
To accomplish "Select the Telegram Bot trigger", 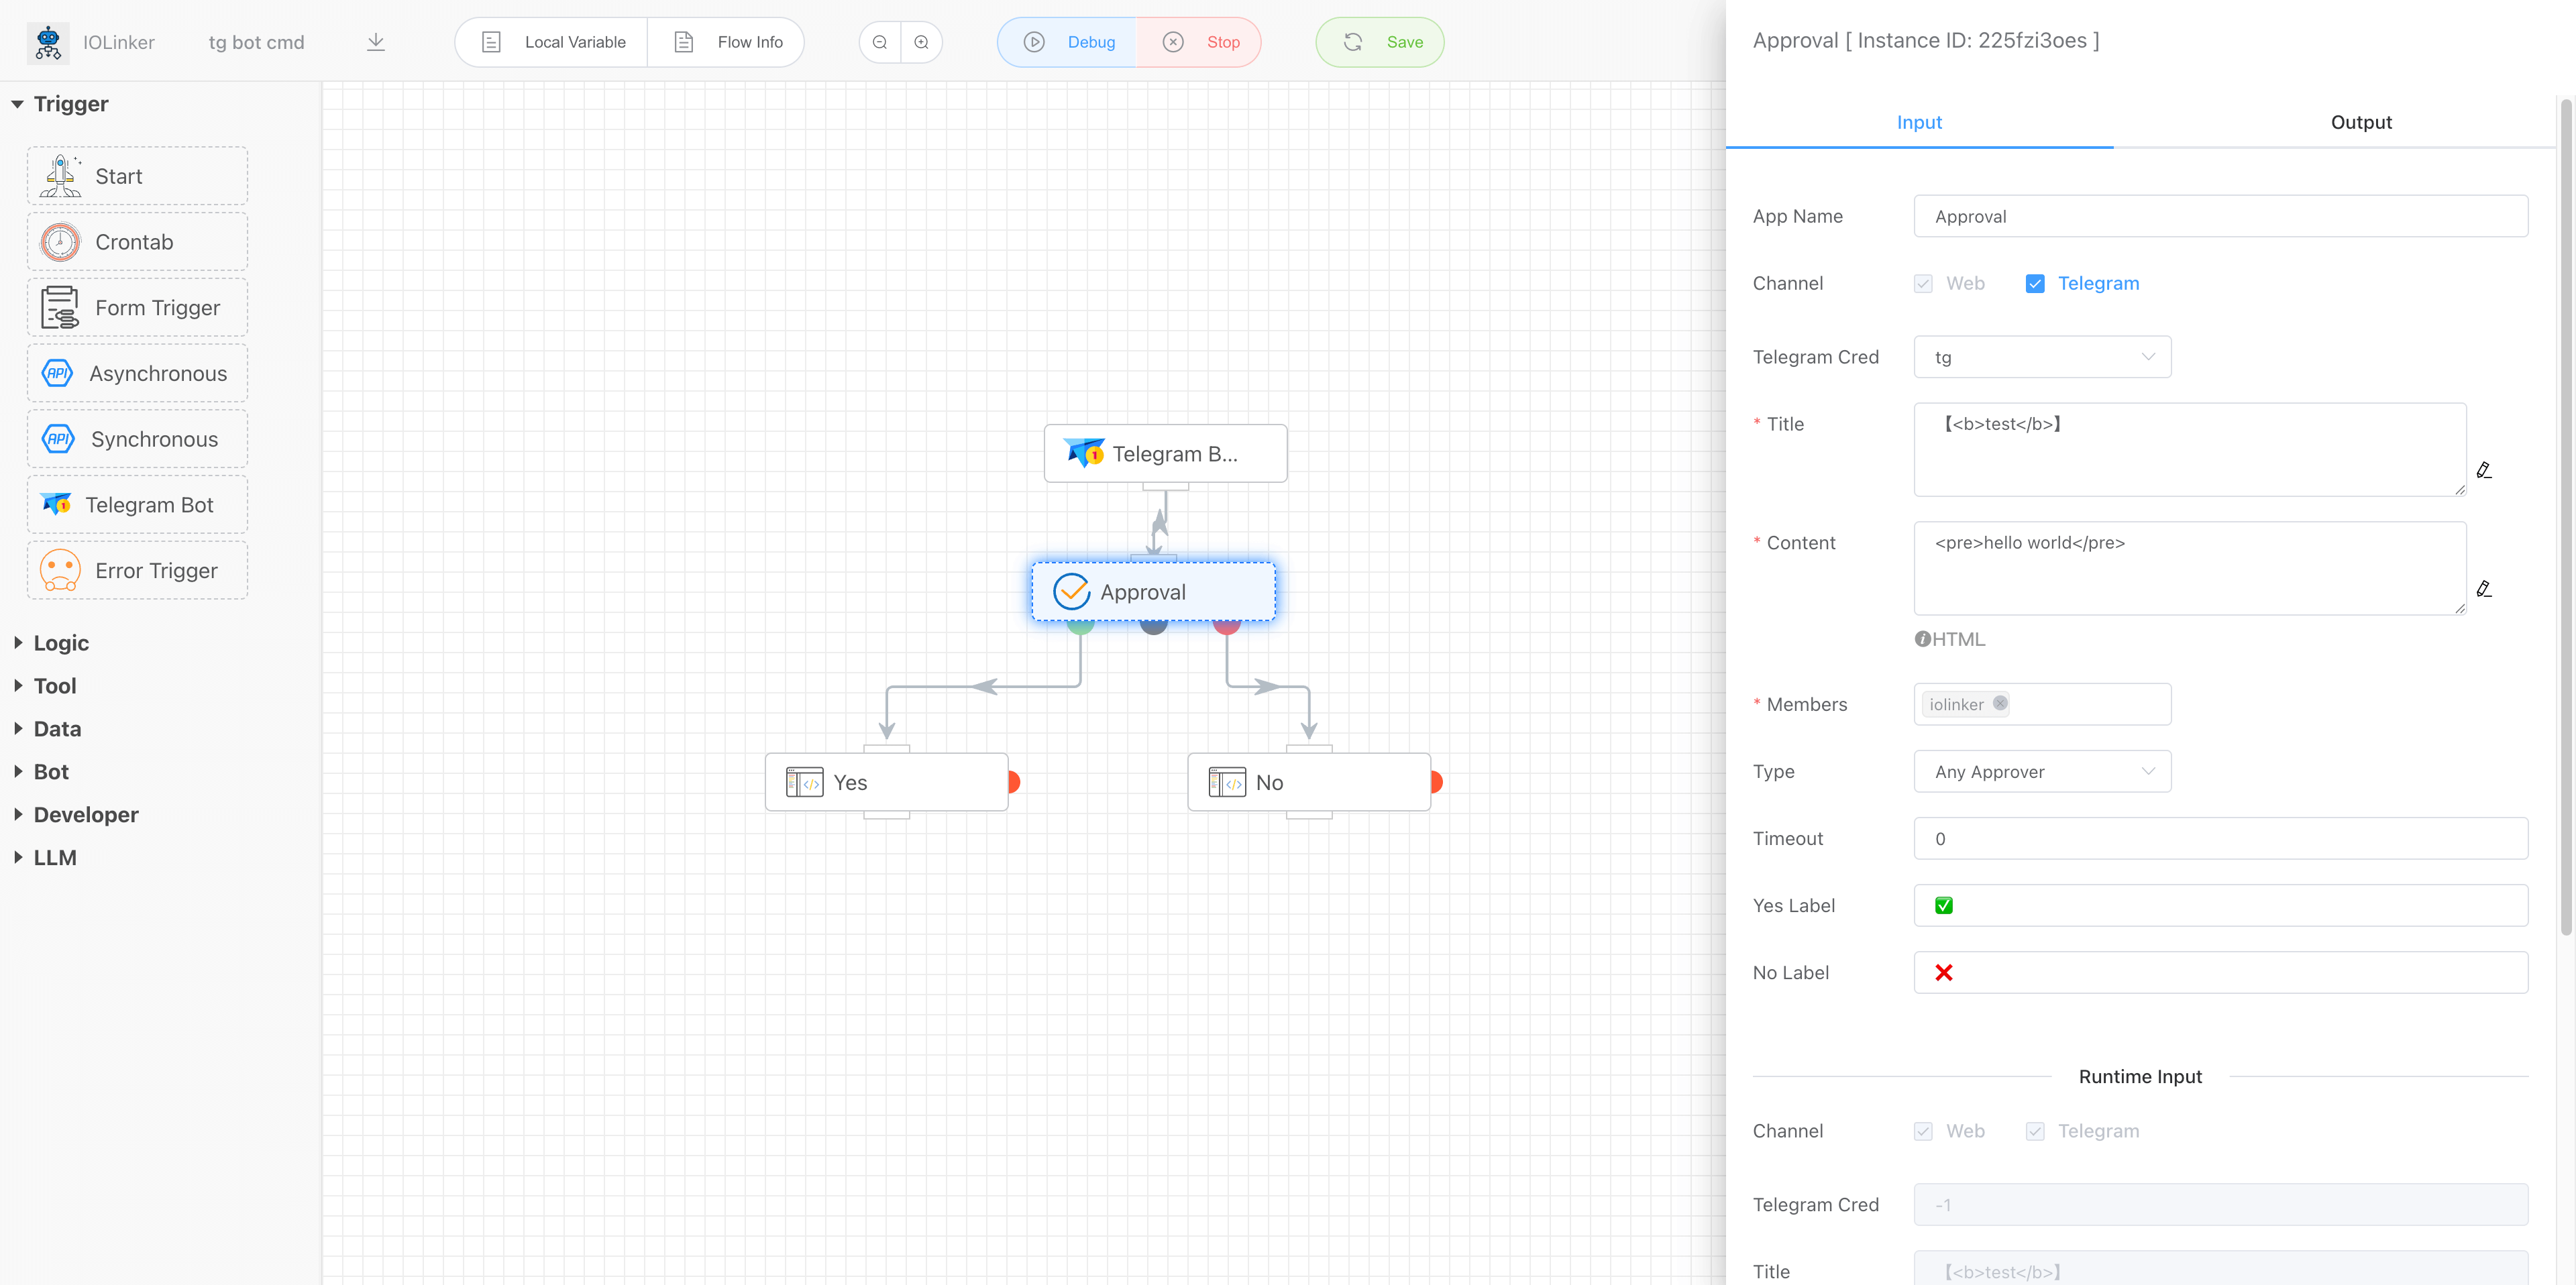I will point(136,504).
